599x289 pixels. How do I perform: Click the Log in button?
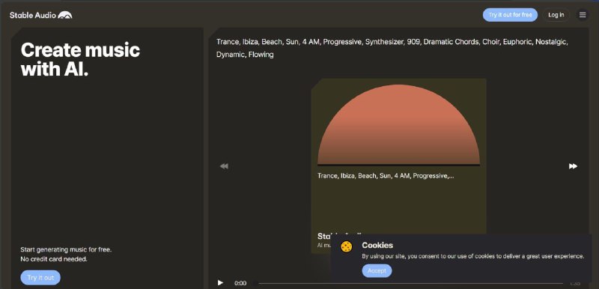pyautogui.click(x=556, y=15)
